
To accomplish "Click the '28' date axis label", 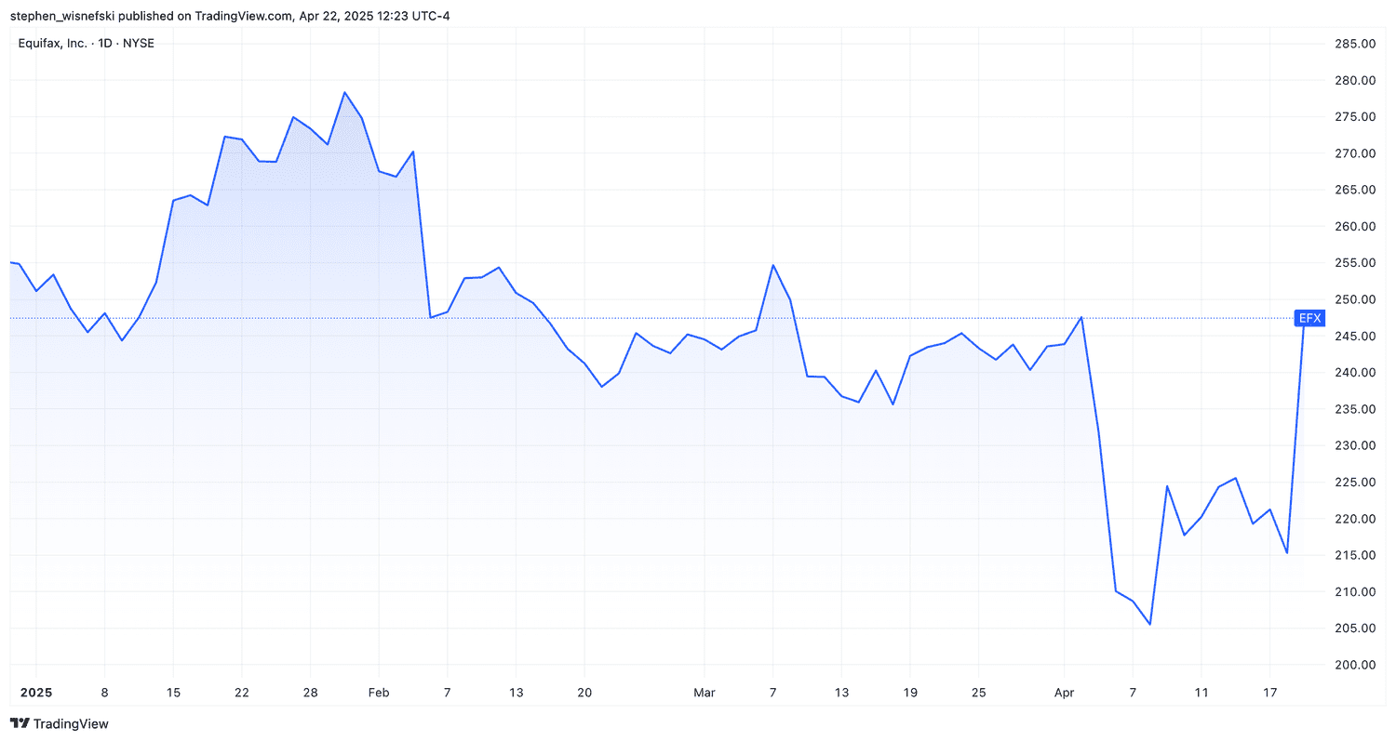I will tap(310, 694).
